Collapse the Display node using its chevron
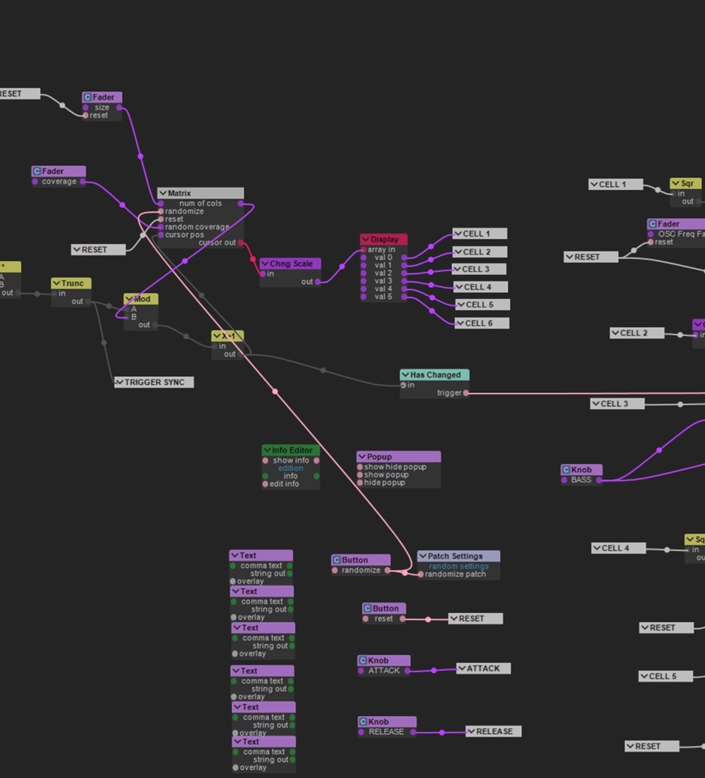Screen dimensions: 705x778 click(x=366, y=240)
